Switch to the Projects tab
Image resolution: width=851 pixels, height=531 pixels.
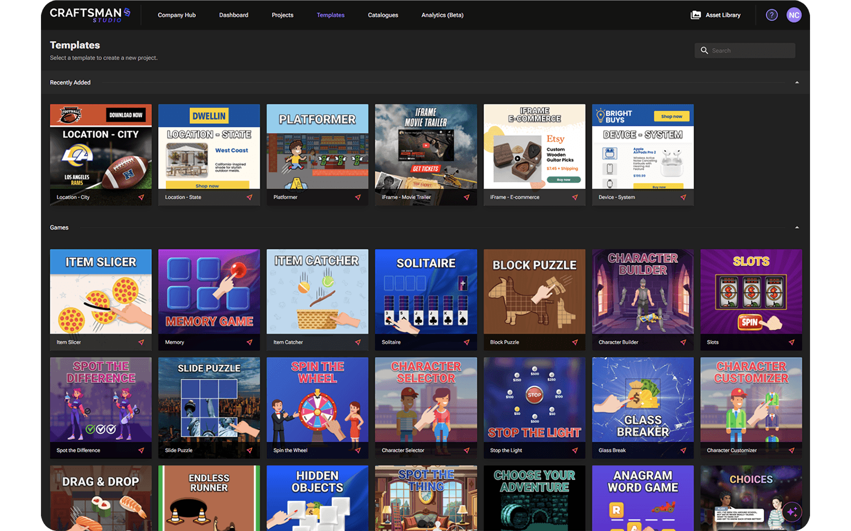282,15
